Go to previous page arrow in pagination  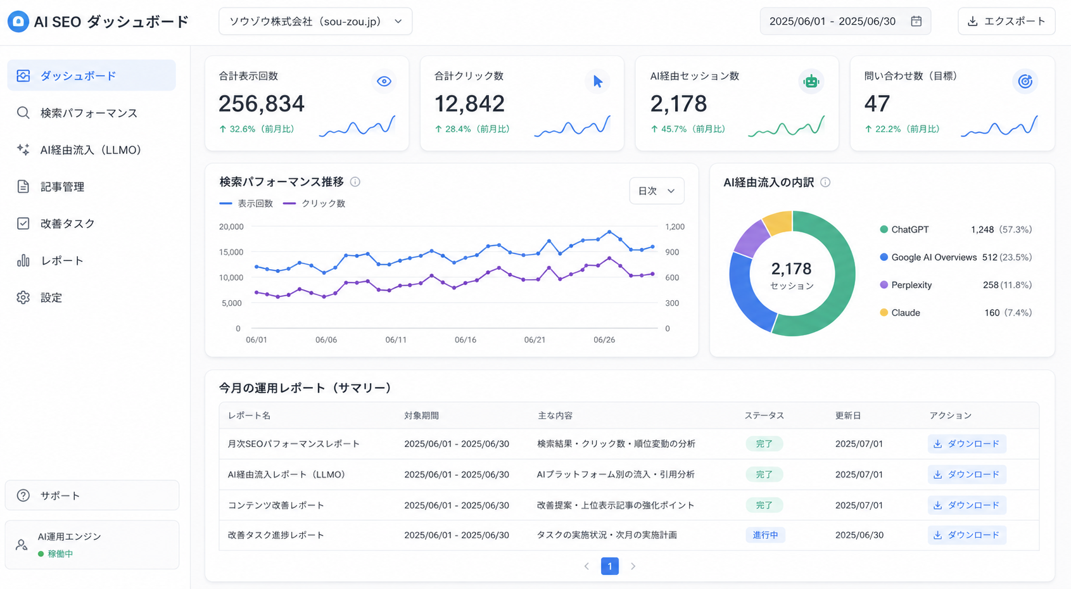(x=586, y=566)
